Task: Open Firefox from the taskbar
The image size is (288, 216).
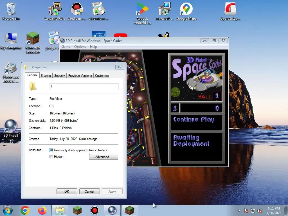Action: point(42,210)
